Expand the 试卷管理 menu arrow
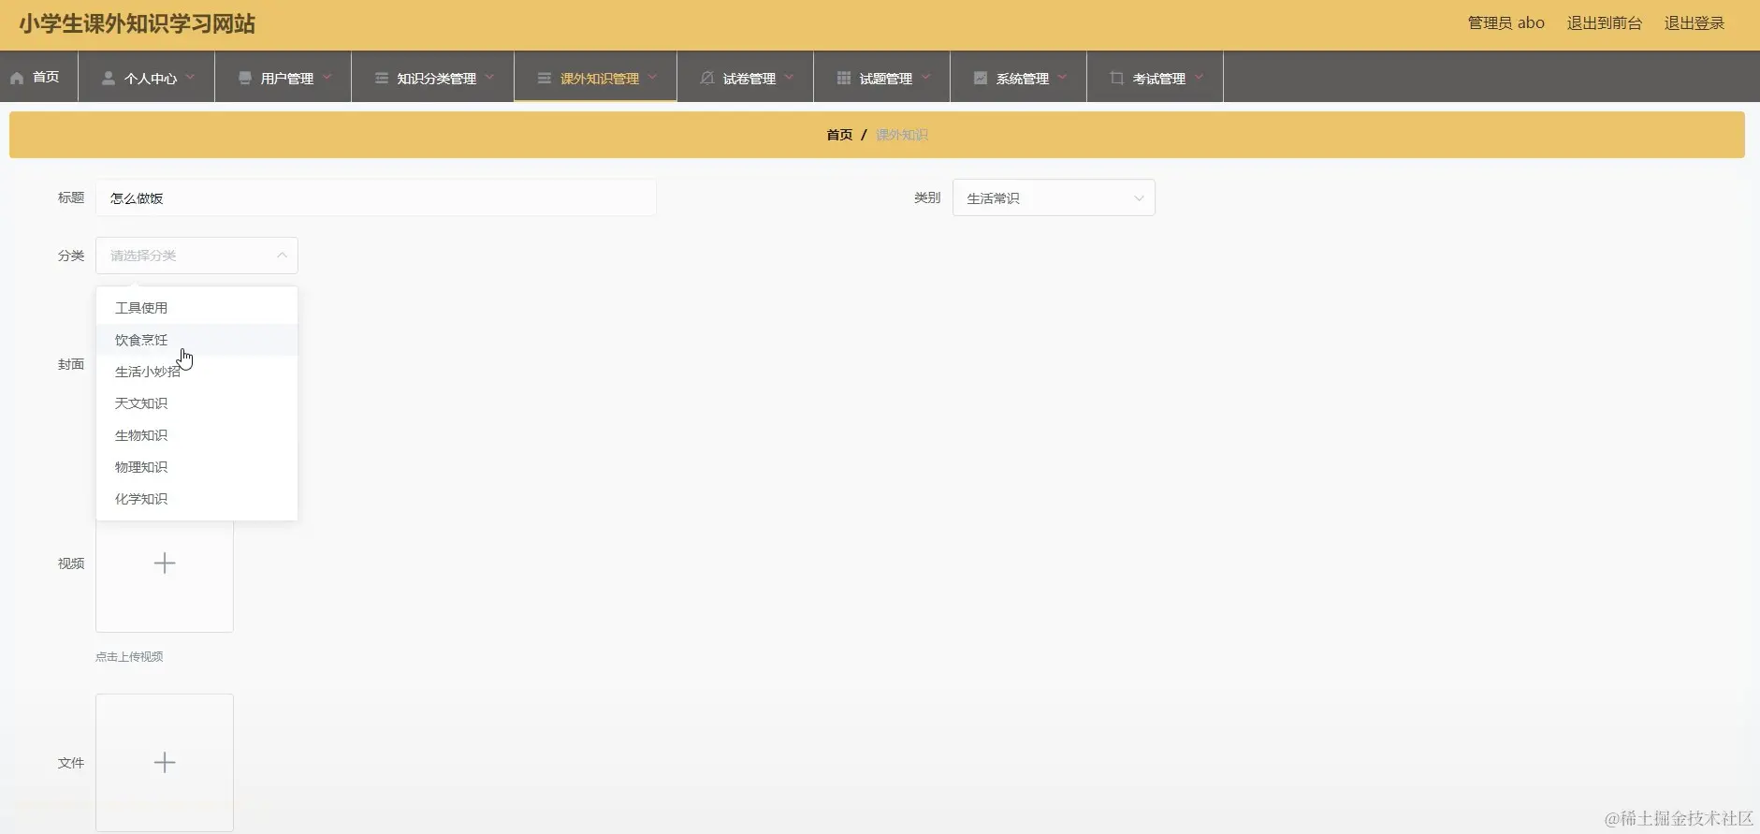This screenshot has height=834, width=1760. tap(789, 77)
